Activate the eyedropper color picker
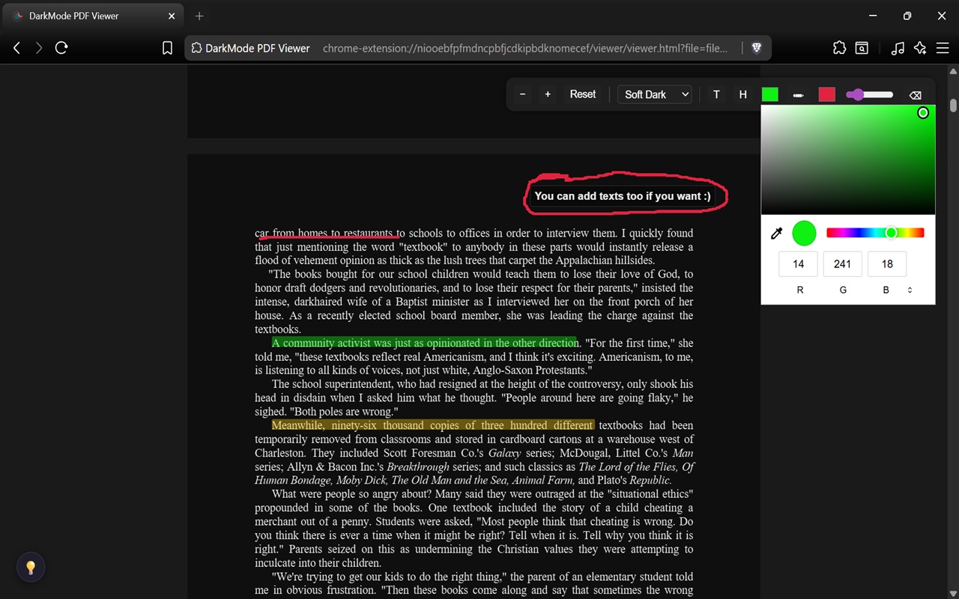The image size is (959, 599). pos(777,234)
